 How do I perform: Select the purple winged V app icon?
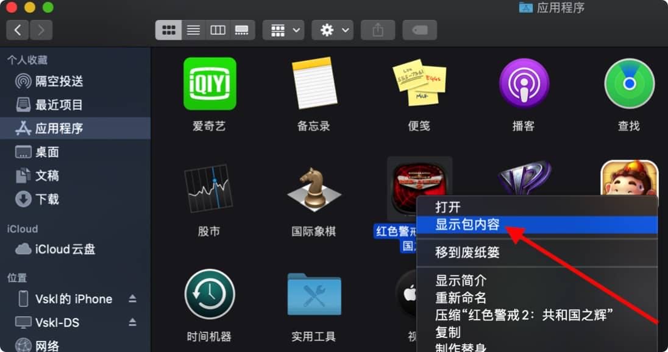point(524,178)
